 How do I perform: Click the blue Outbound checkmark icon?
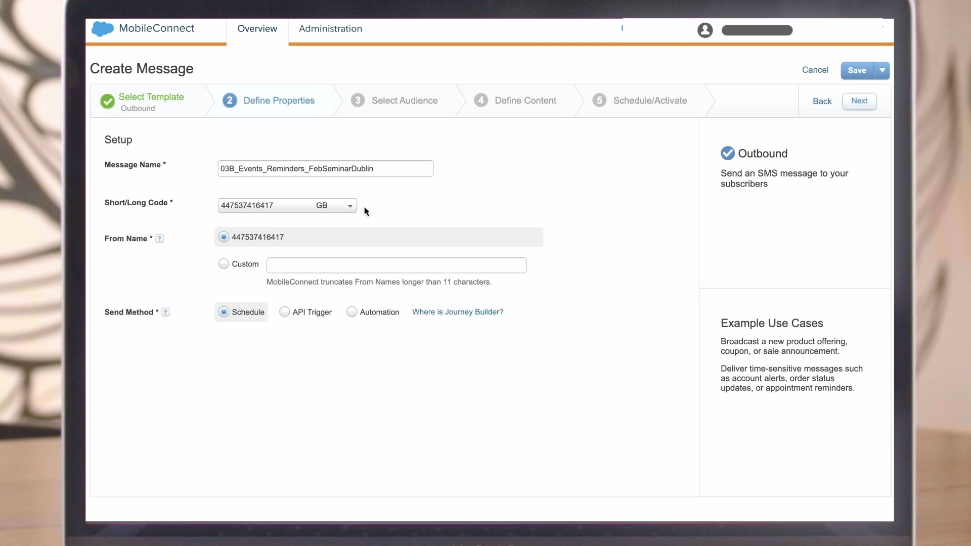click(x=728, y=153)
